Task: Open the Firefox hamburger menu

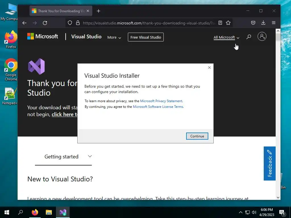Action: pyautogui.click(x=274, y=23)
